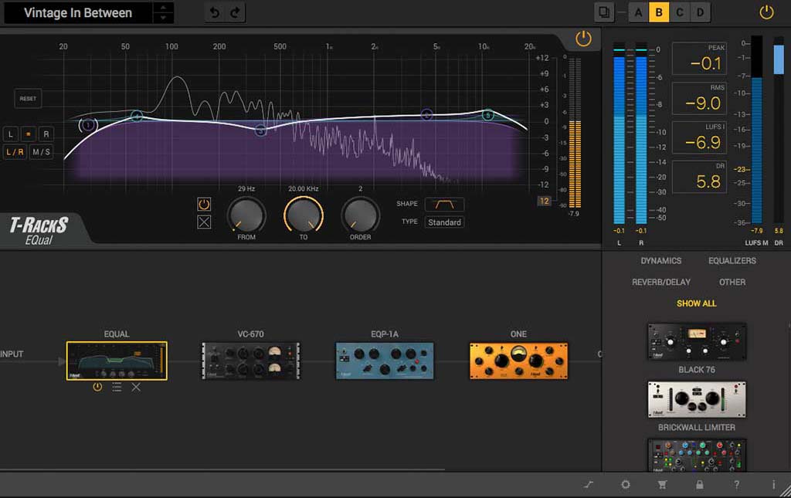Remove EQUAL module with the X icon
Screen dimensions: 791x498
(x=136, y=387)
